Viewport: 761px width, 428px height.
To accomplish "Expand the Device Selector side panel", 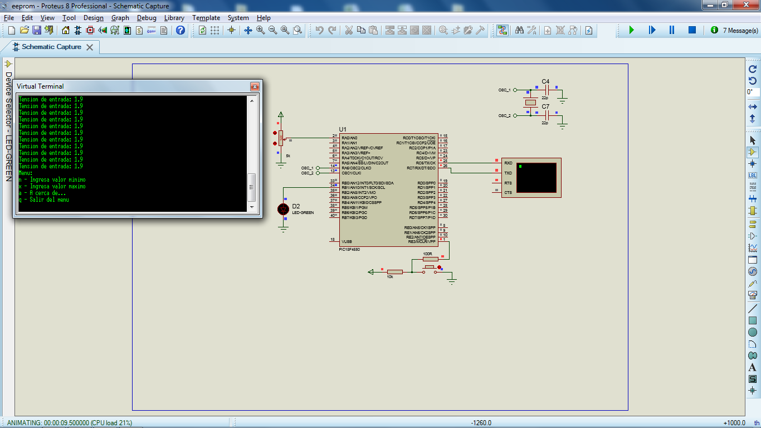I will pos(8,121).
